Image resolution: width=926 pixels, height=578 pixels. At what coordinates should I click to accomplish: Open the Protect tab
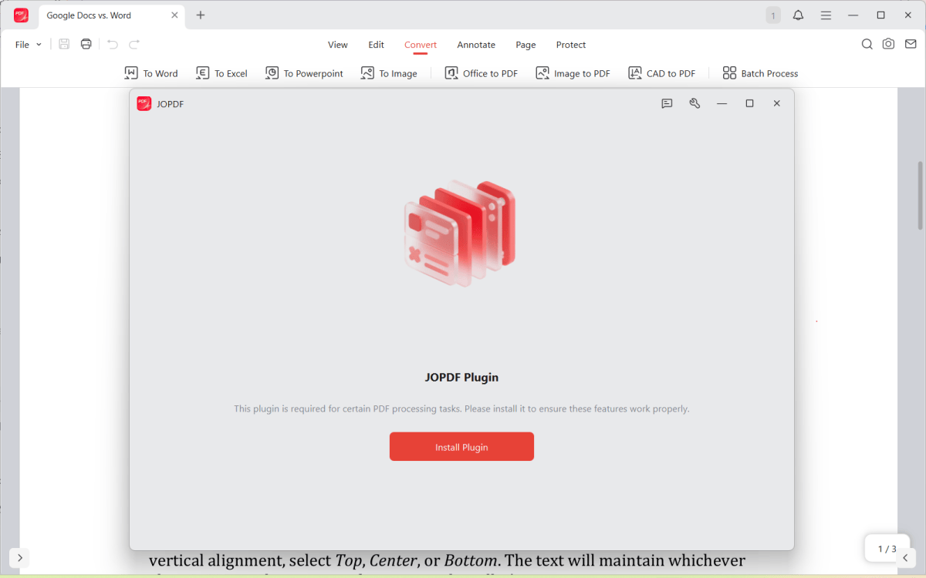pyautogui.click(x=571, y=45)
